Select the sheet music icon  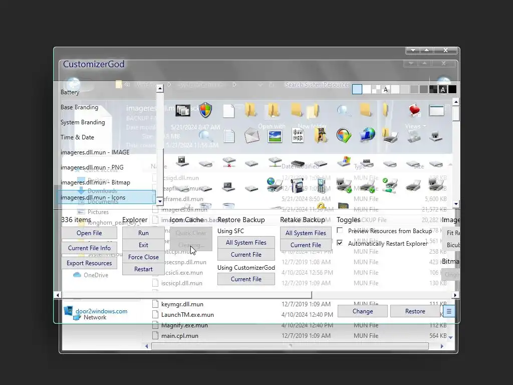(298, 136)
